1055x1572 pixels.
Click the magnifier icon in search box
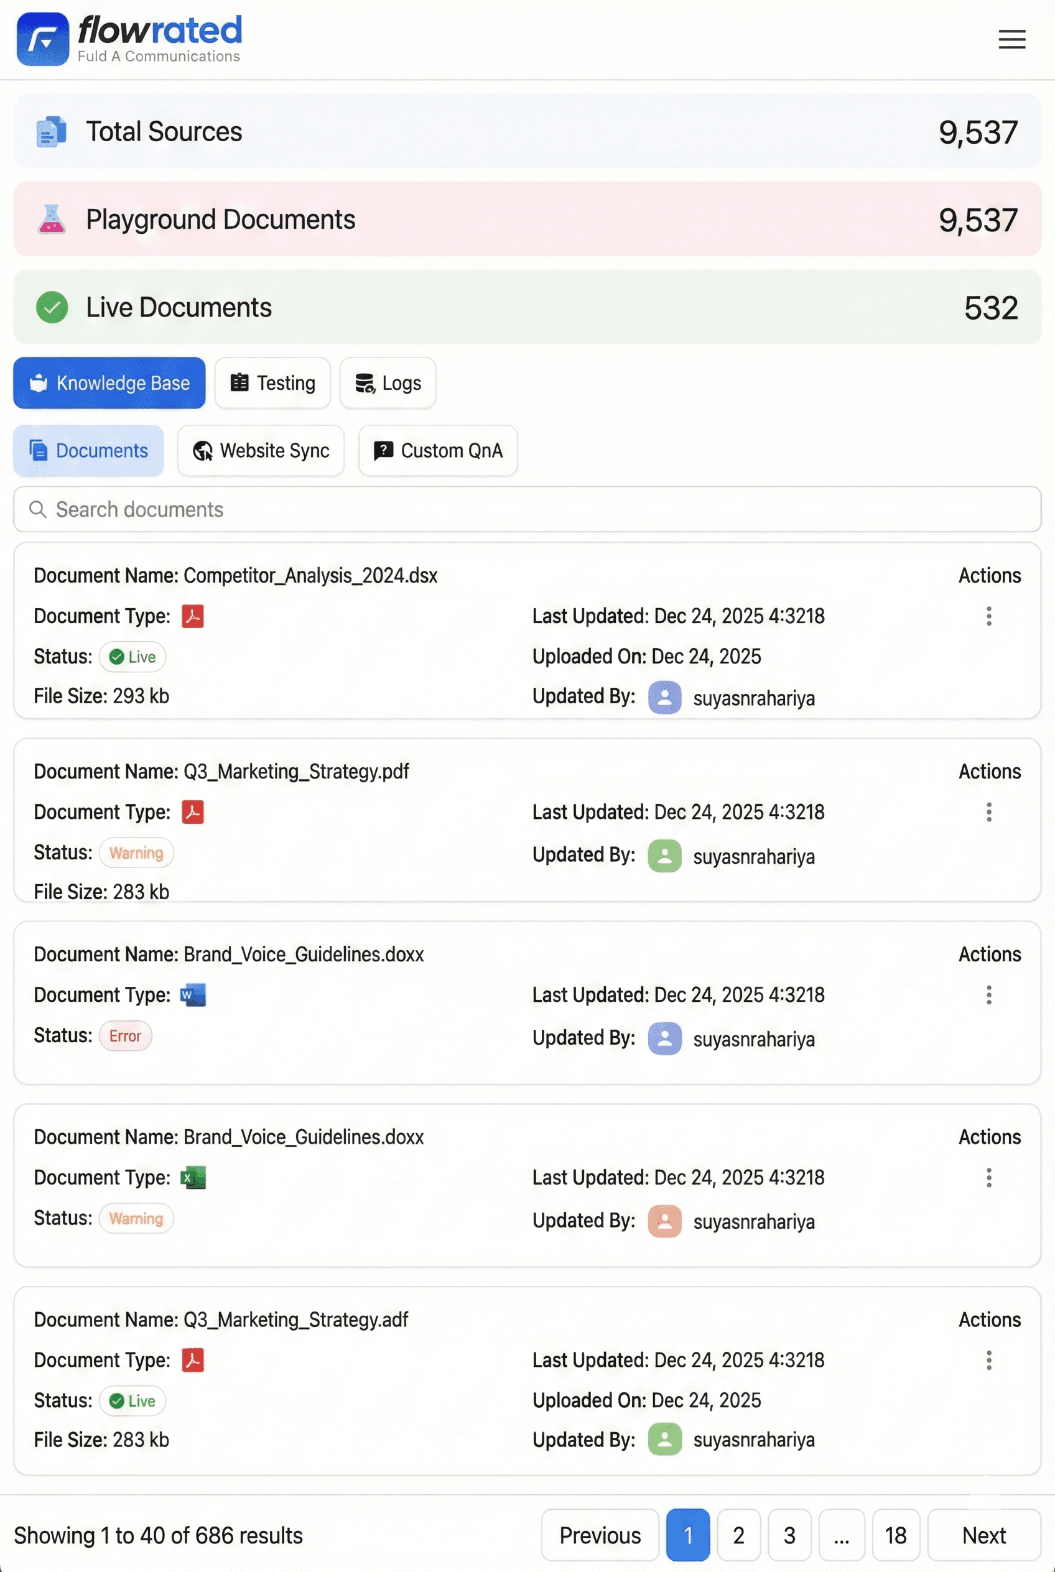(38, 509)
